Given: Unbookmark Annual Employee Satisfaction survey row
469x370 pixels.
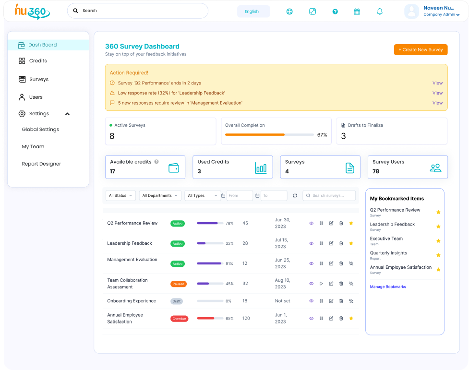Looking at the screenshot, I should point(351,318).
